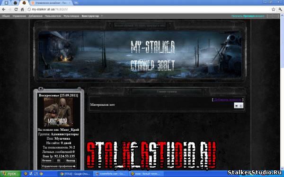Click the add news link in content block
This screenshot has height=177, width=284.
[x=228, y=100]
